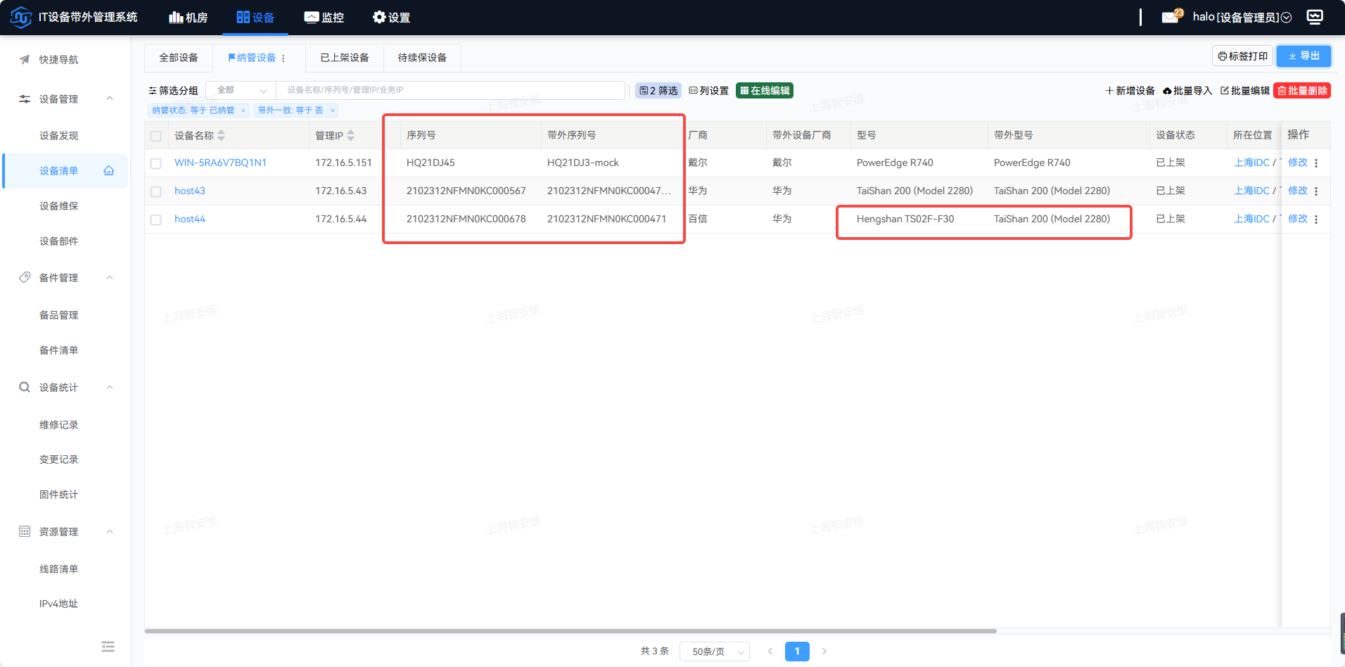Open more actions for WIN-5RA6V7BQ1N1 row
Viewport: 1345px width, 667px height.
(1316, 163)
